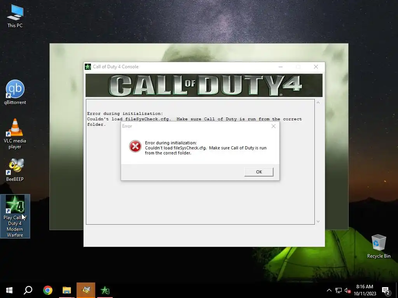This screenshot has height=298, width=398.
Task: Click OK in the Error dialog
Action: coord(259,172)
